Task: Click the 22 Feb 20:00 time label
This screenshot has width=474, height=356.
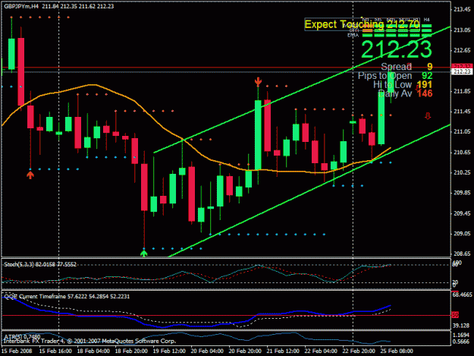Action: point(359,351)
